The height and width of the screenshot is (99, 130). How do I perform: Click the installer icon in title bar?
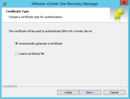(4, 4)
